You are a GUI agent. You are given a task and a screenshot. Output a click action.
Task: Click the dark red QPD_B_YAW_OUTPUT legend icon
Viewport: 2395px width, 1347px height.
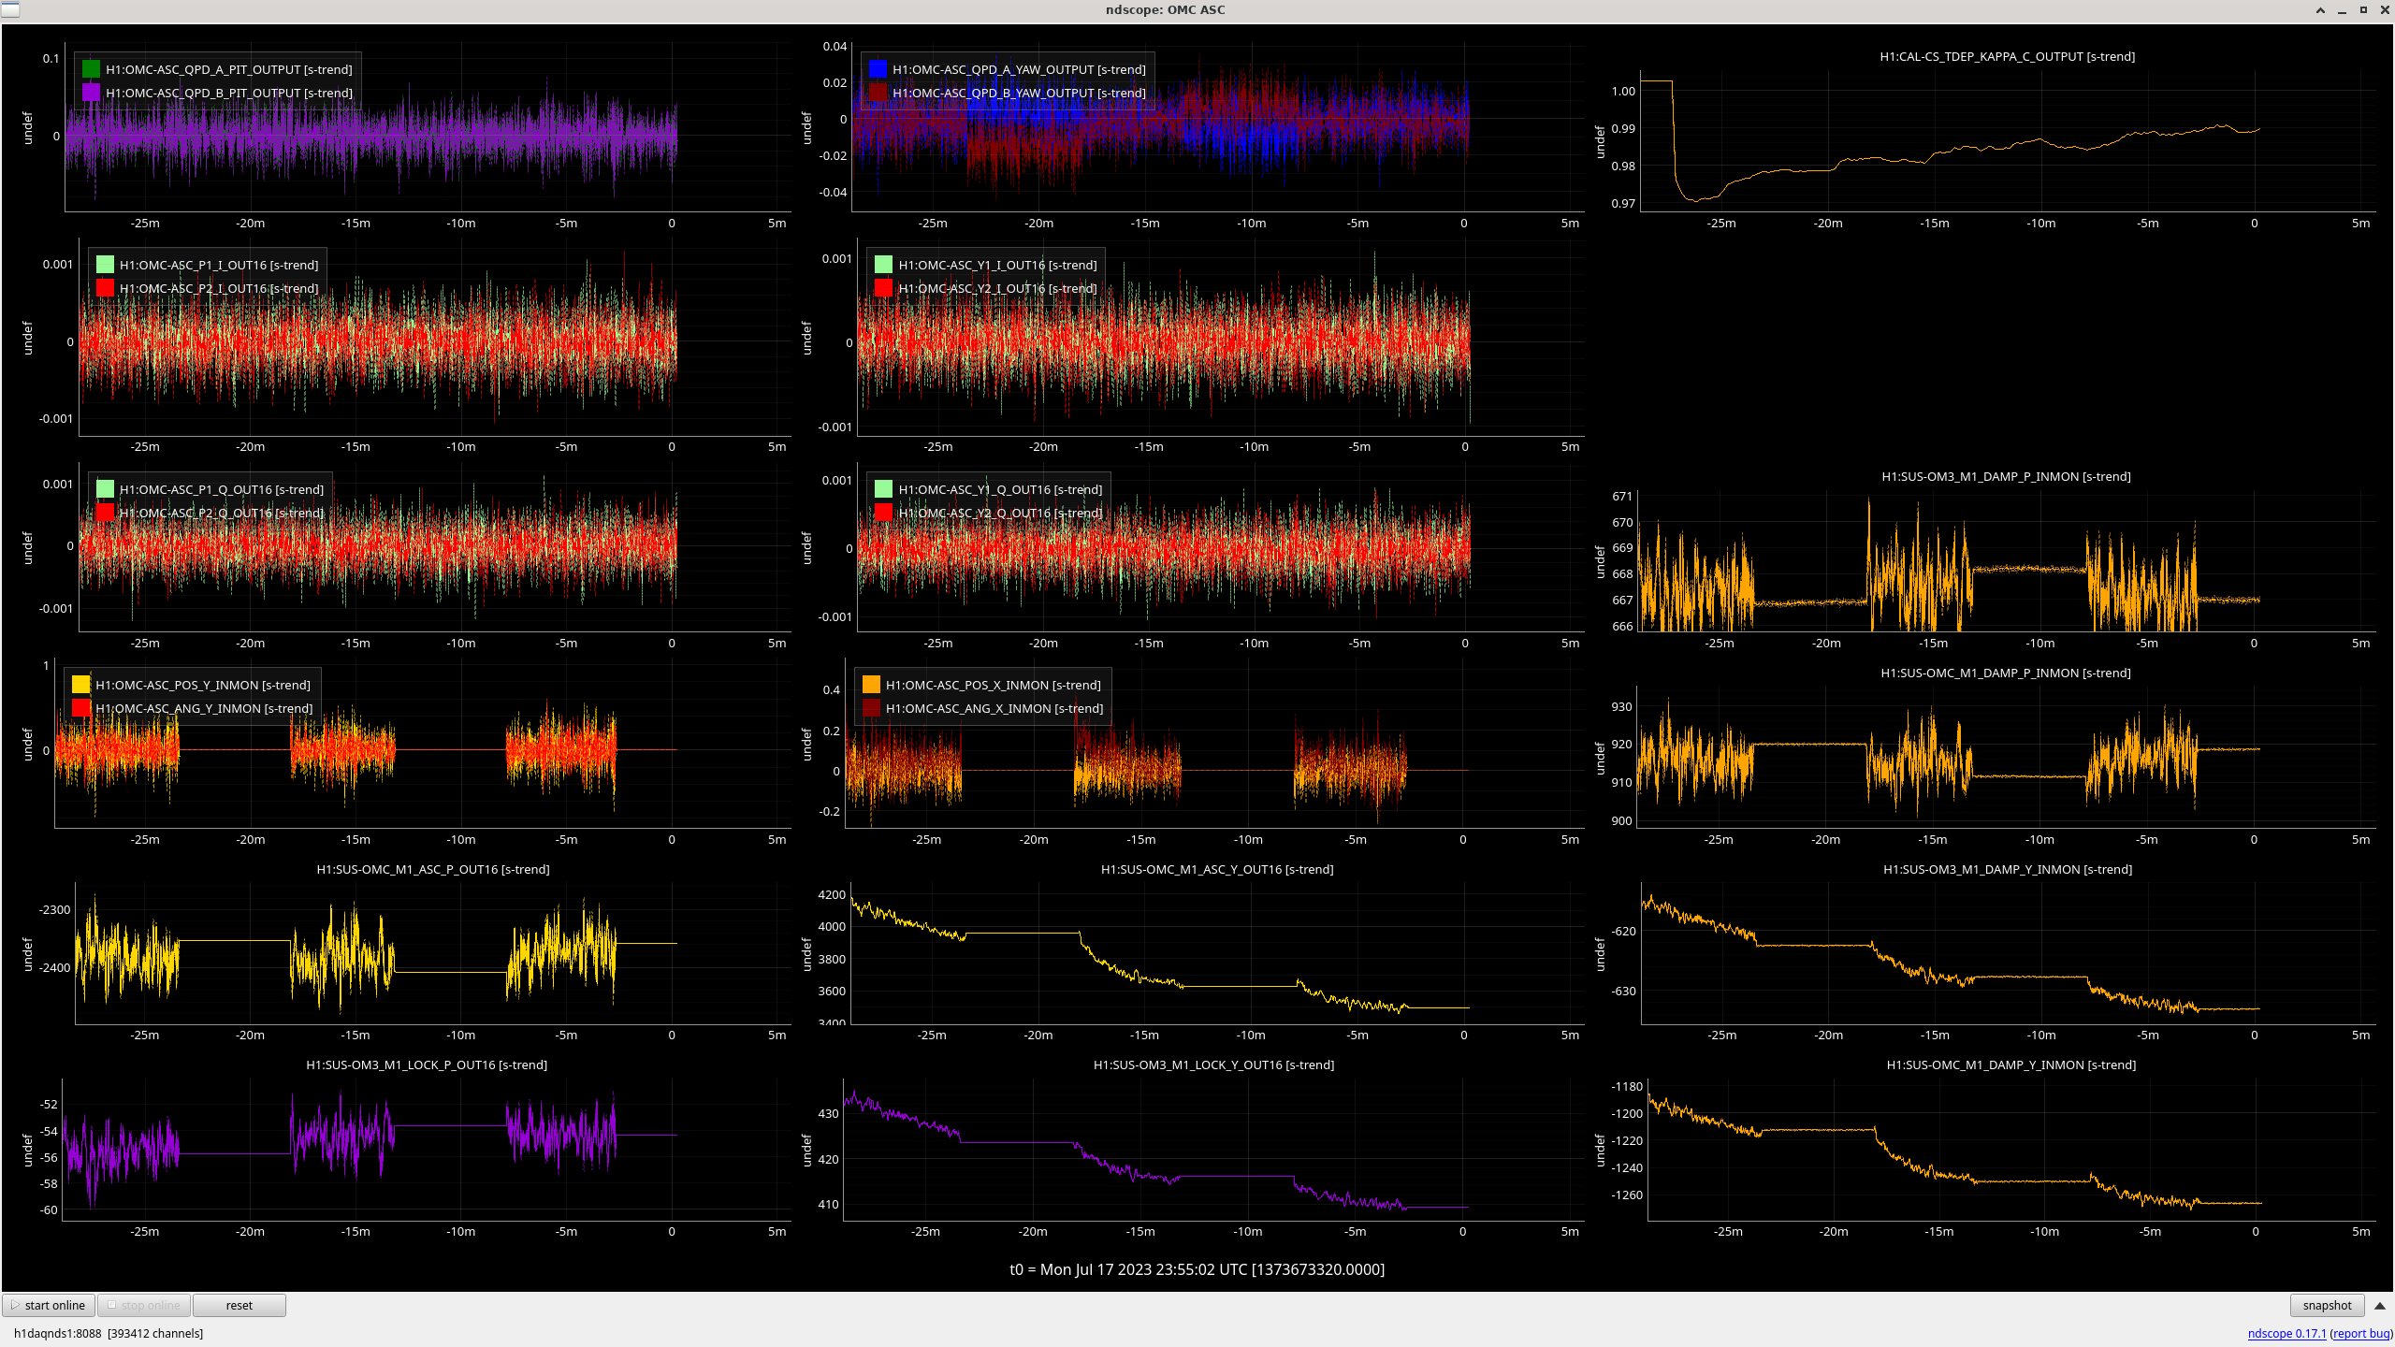[878, 93]
